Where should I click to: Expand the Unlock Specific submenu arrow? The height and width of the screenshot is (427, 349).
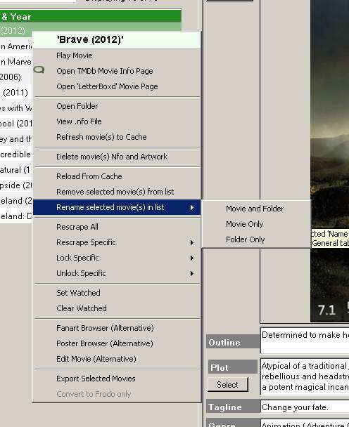pyautogui.click(x=192, y=274)
